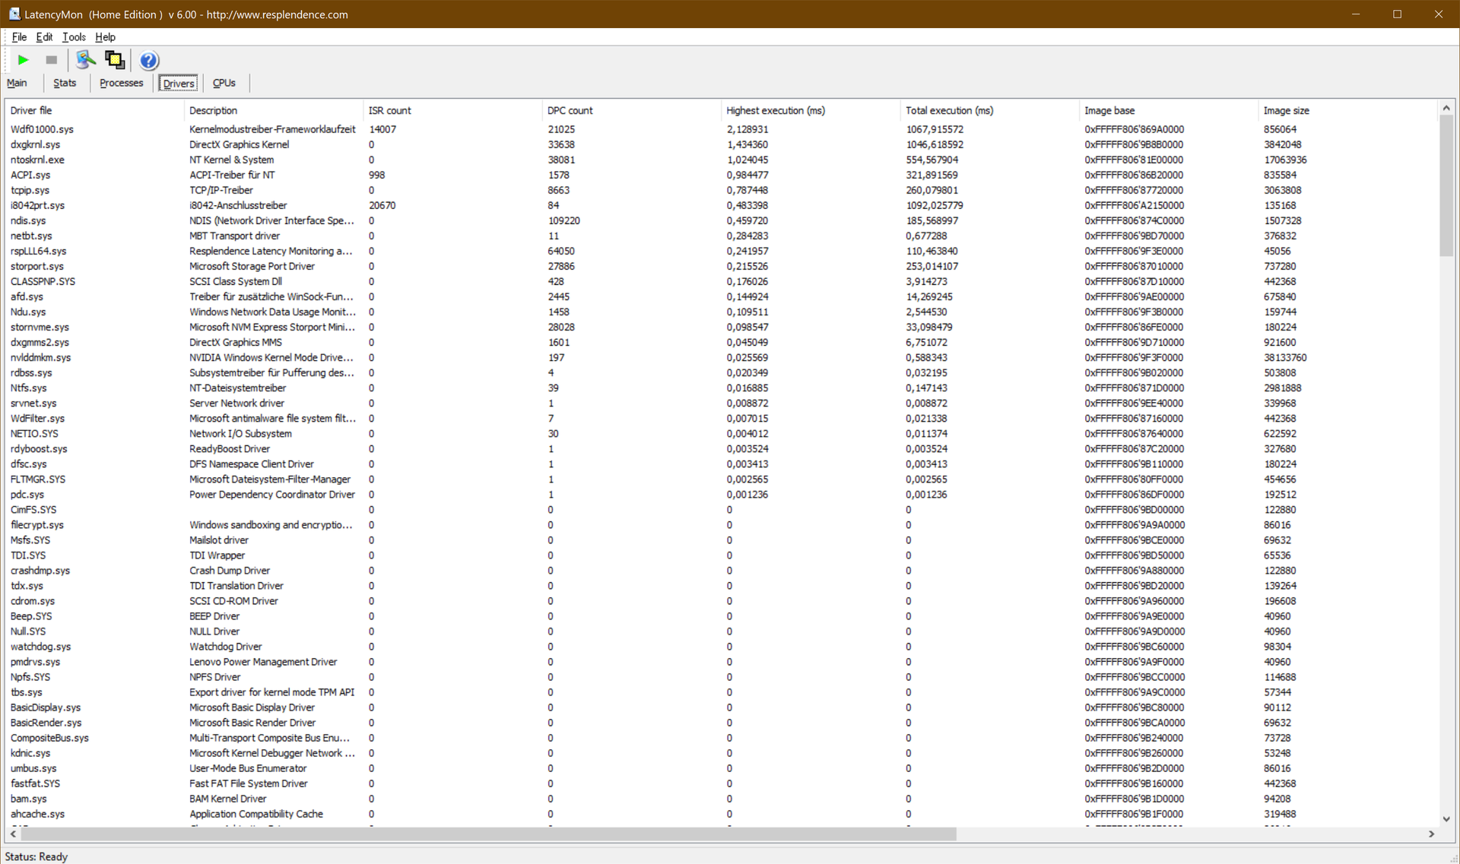Open the options (computer with pencil) icon
The image size is (1460, 864).
click(x=85, y=60)
